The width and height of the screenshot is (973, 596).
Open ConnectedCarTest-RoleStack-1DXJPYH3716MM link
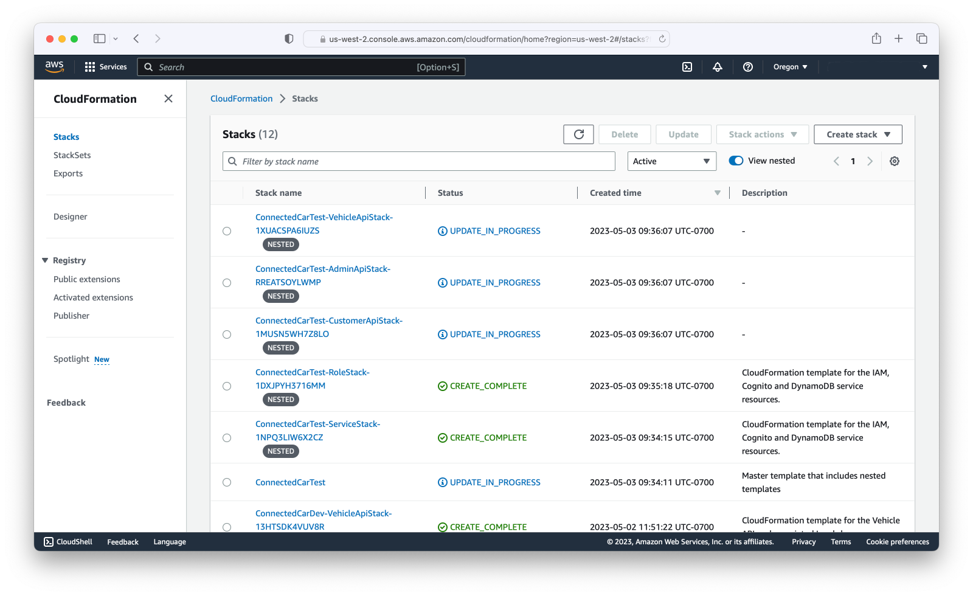[313, 379]
